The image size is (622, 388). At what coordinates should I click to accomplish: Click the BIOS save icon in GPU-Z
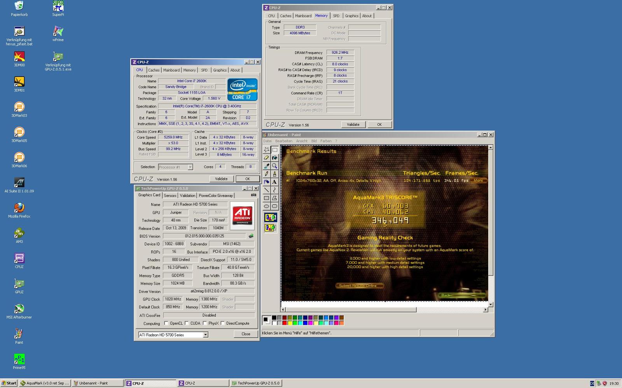pyautogui.click(x=251, y=236)
